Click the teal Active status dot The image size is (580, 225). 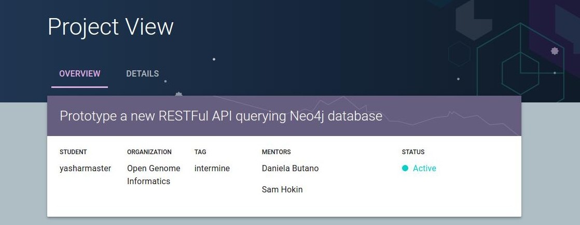(x=405, y=168)
